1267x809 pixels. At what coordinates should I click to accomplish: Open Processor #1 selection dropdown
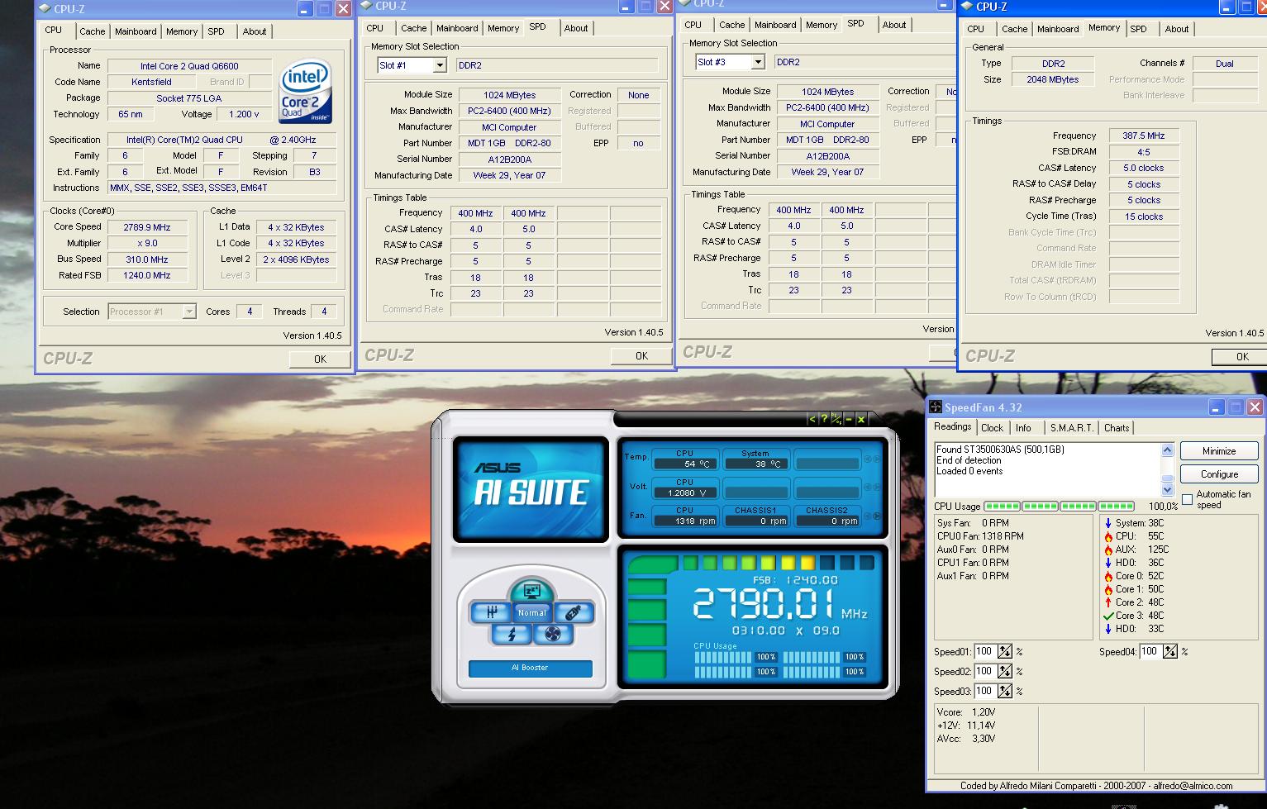[x=189, y=312]
